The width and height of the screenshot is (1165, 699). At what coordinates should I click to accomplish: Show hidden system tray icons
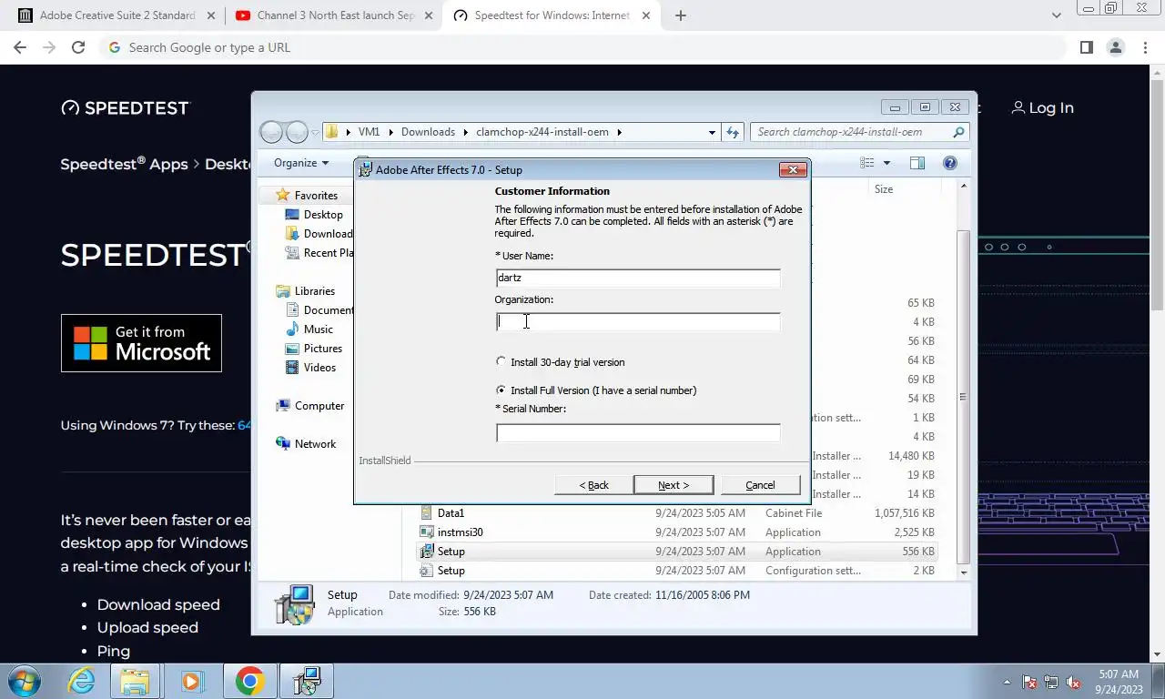[1007, 682]
